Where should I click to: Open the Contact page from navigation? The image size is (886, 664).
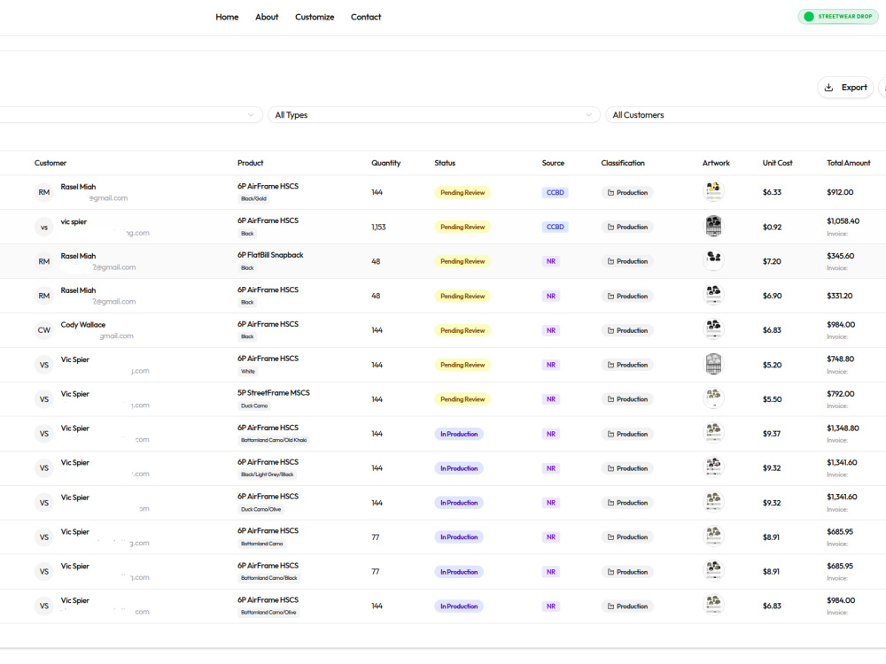tap(366, 17)
